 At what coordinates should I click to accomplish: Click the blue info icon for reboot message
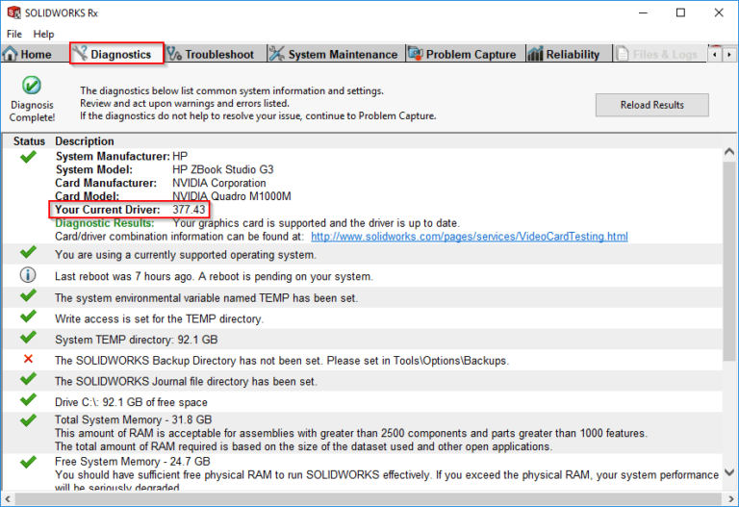pyautogui.click(x=28, y=275)
